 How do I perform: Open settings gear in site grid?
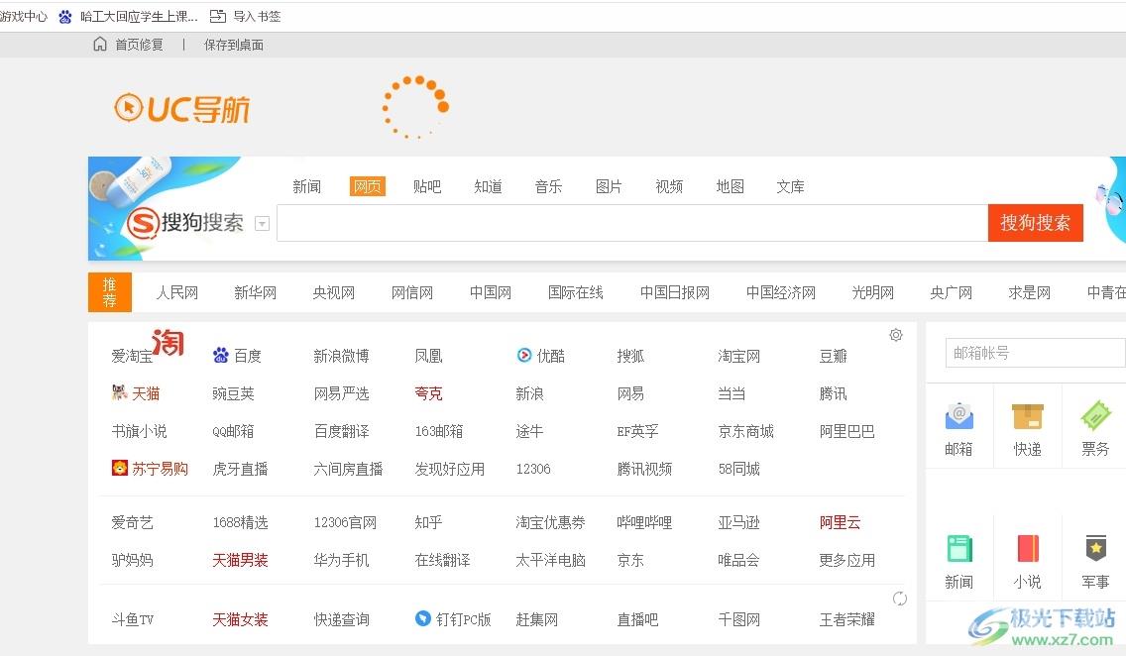[x=895, y=335]
